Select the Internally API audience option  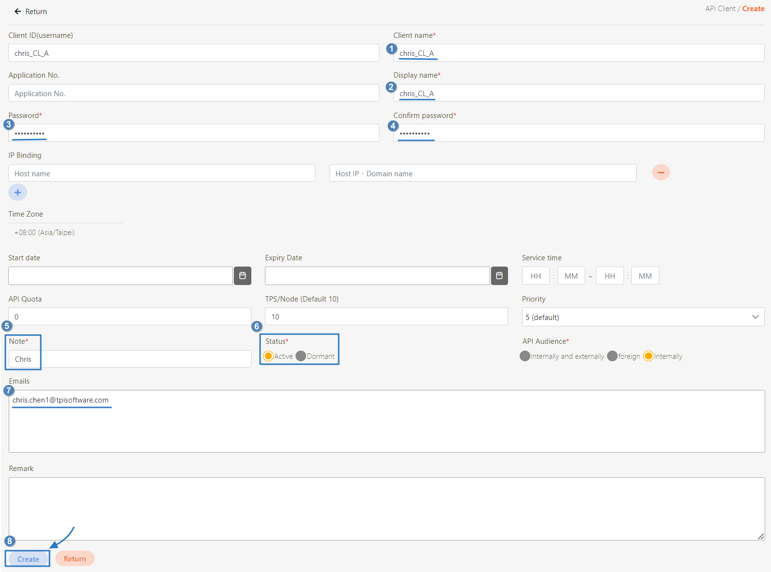[648, 356]
